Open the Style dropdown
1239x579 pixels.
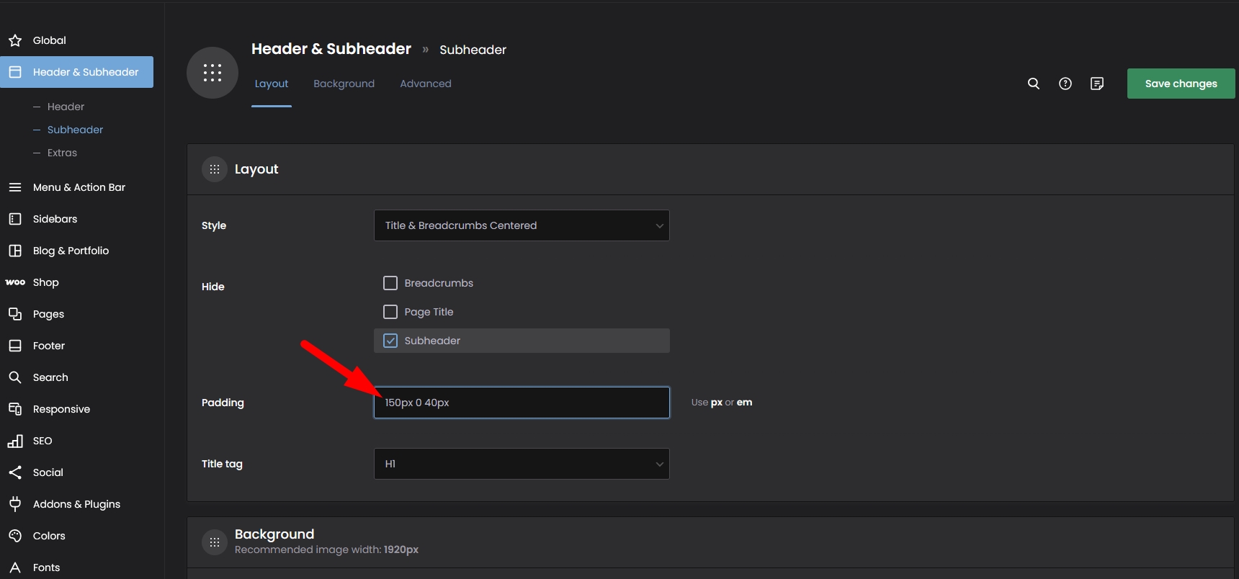pos(522,225)
